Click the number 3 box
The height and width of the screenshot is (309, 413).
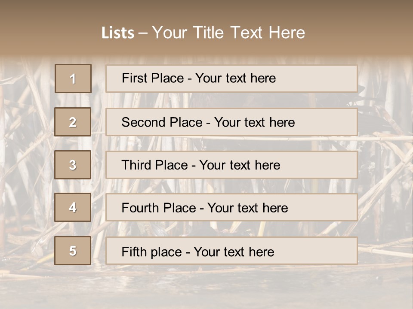click(x=73, y=165)
